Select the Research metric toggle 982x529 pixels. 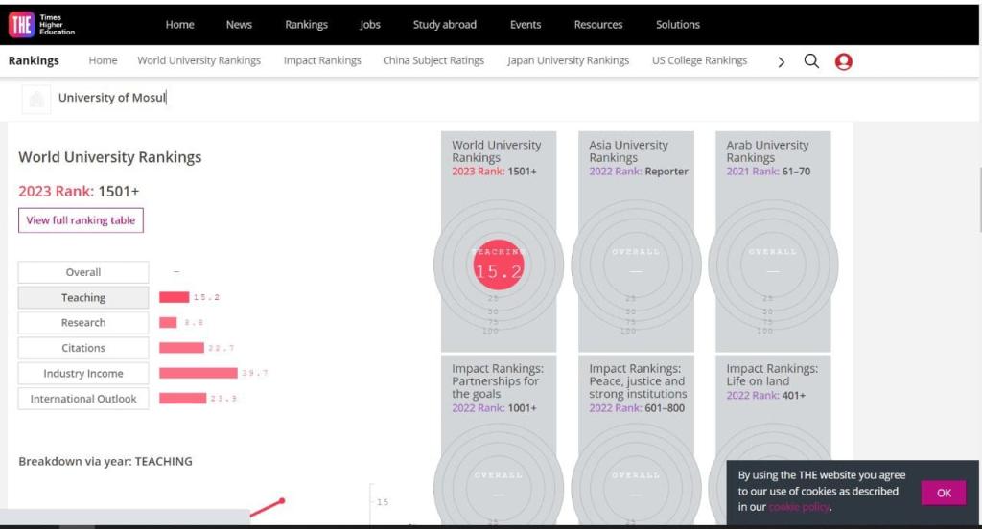[83, 323]
